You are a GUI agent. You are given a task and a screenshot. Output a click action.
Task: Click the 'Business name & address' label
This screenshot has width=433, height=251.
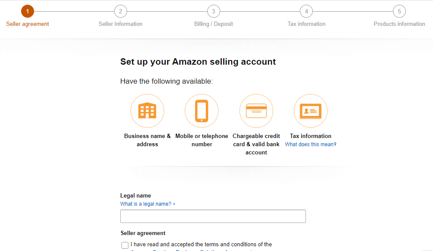(x=147, y=140)
